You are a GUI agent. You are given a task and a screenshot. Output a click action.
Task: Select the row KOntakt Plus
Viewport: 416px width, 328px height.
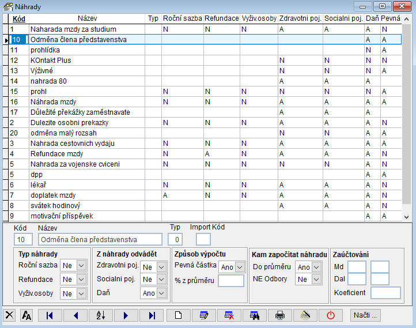pyautogui.click(x=205, y=61)
